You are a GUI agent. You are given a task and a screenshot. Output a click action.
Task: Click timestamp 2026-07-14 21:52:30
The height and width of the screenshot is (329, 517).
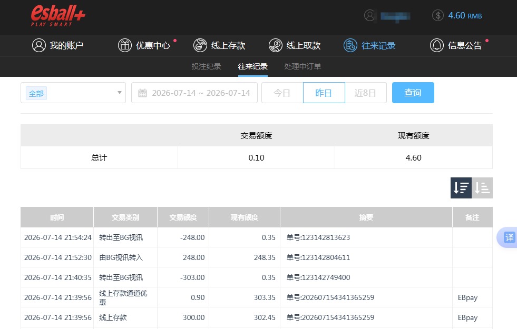57,257
